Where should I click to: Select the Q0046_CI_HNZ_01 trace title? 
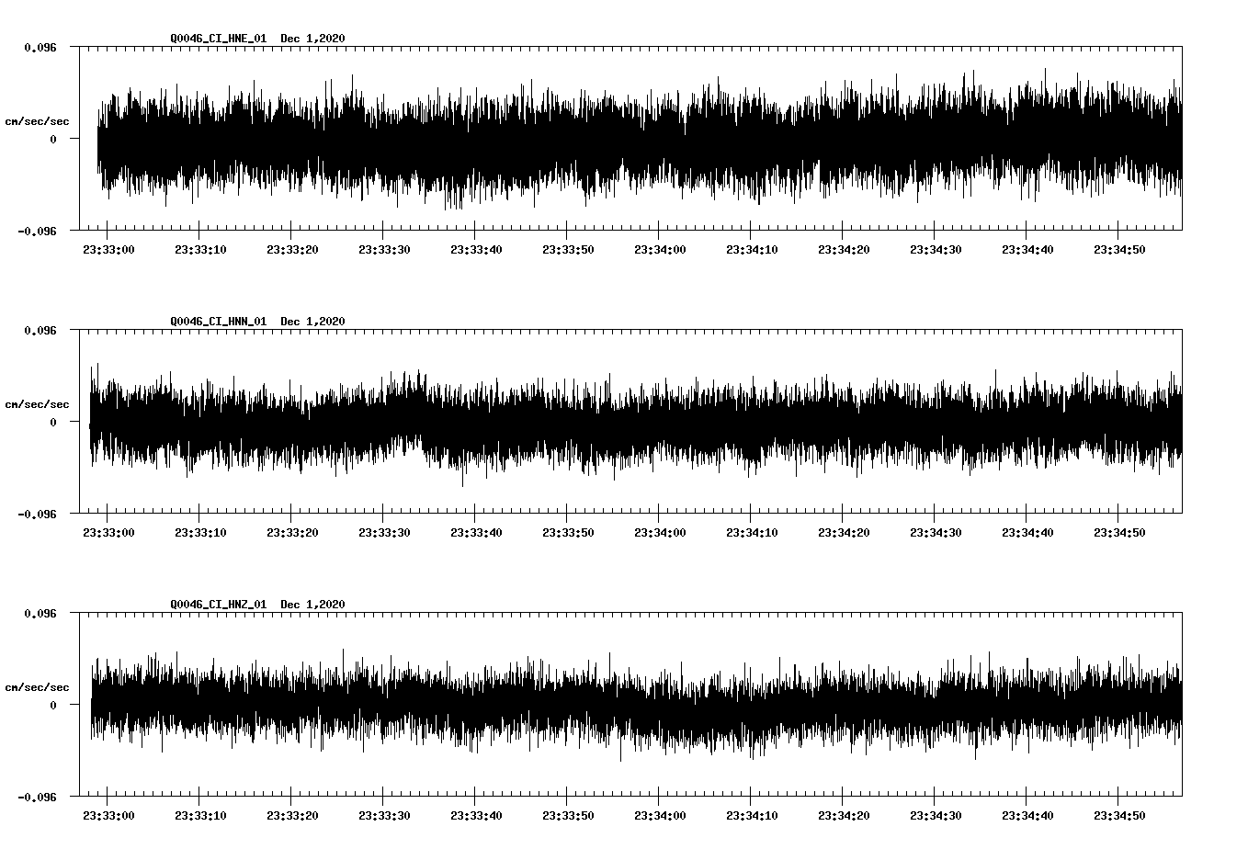(220, 603)
